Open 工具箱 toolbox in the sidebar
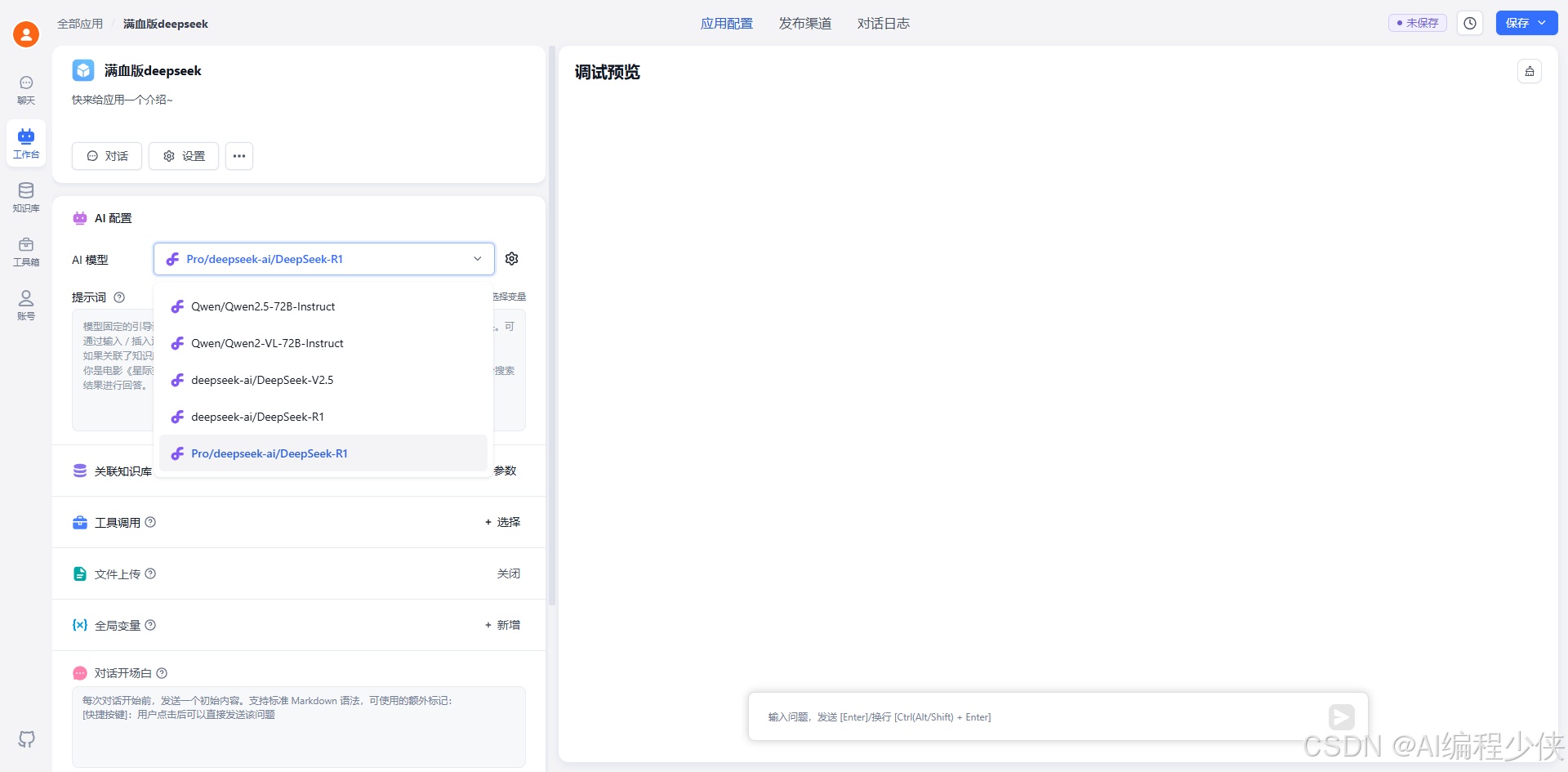This screenshot has height=772, width=1568. coord(26,252)
